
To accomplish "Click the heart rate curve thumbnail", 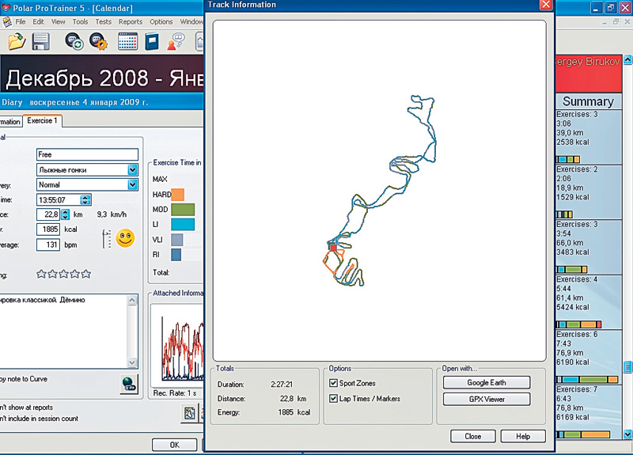I will (x=178, y=347).
